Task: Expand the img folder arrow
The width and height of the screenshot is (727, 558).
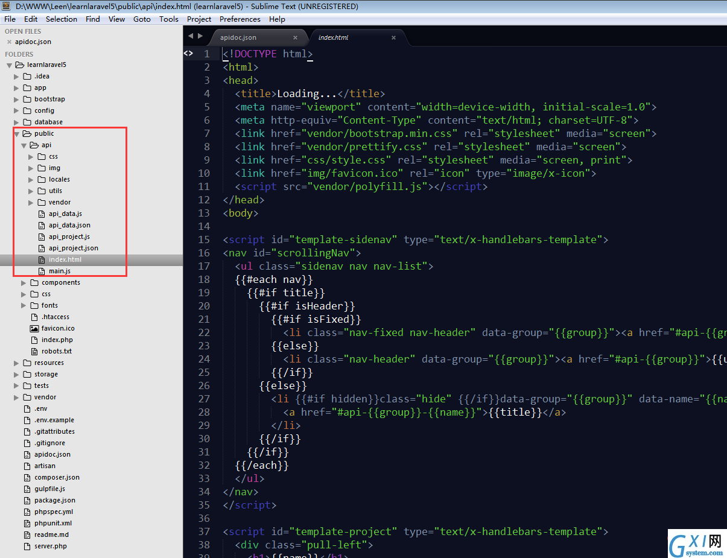Action: (31, 168)
